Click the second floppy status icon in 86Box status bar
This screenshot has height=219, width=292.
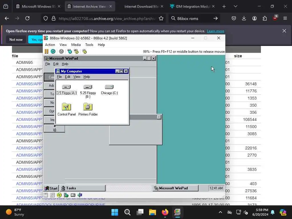tap(52, 195)
